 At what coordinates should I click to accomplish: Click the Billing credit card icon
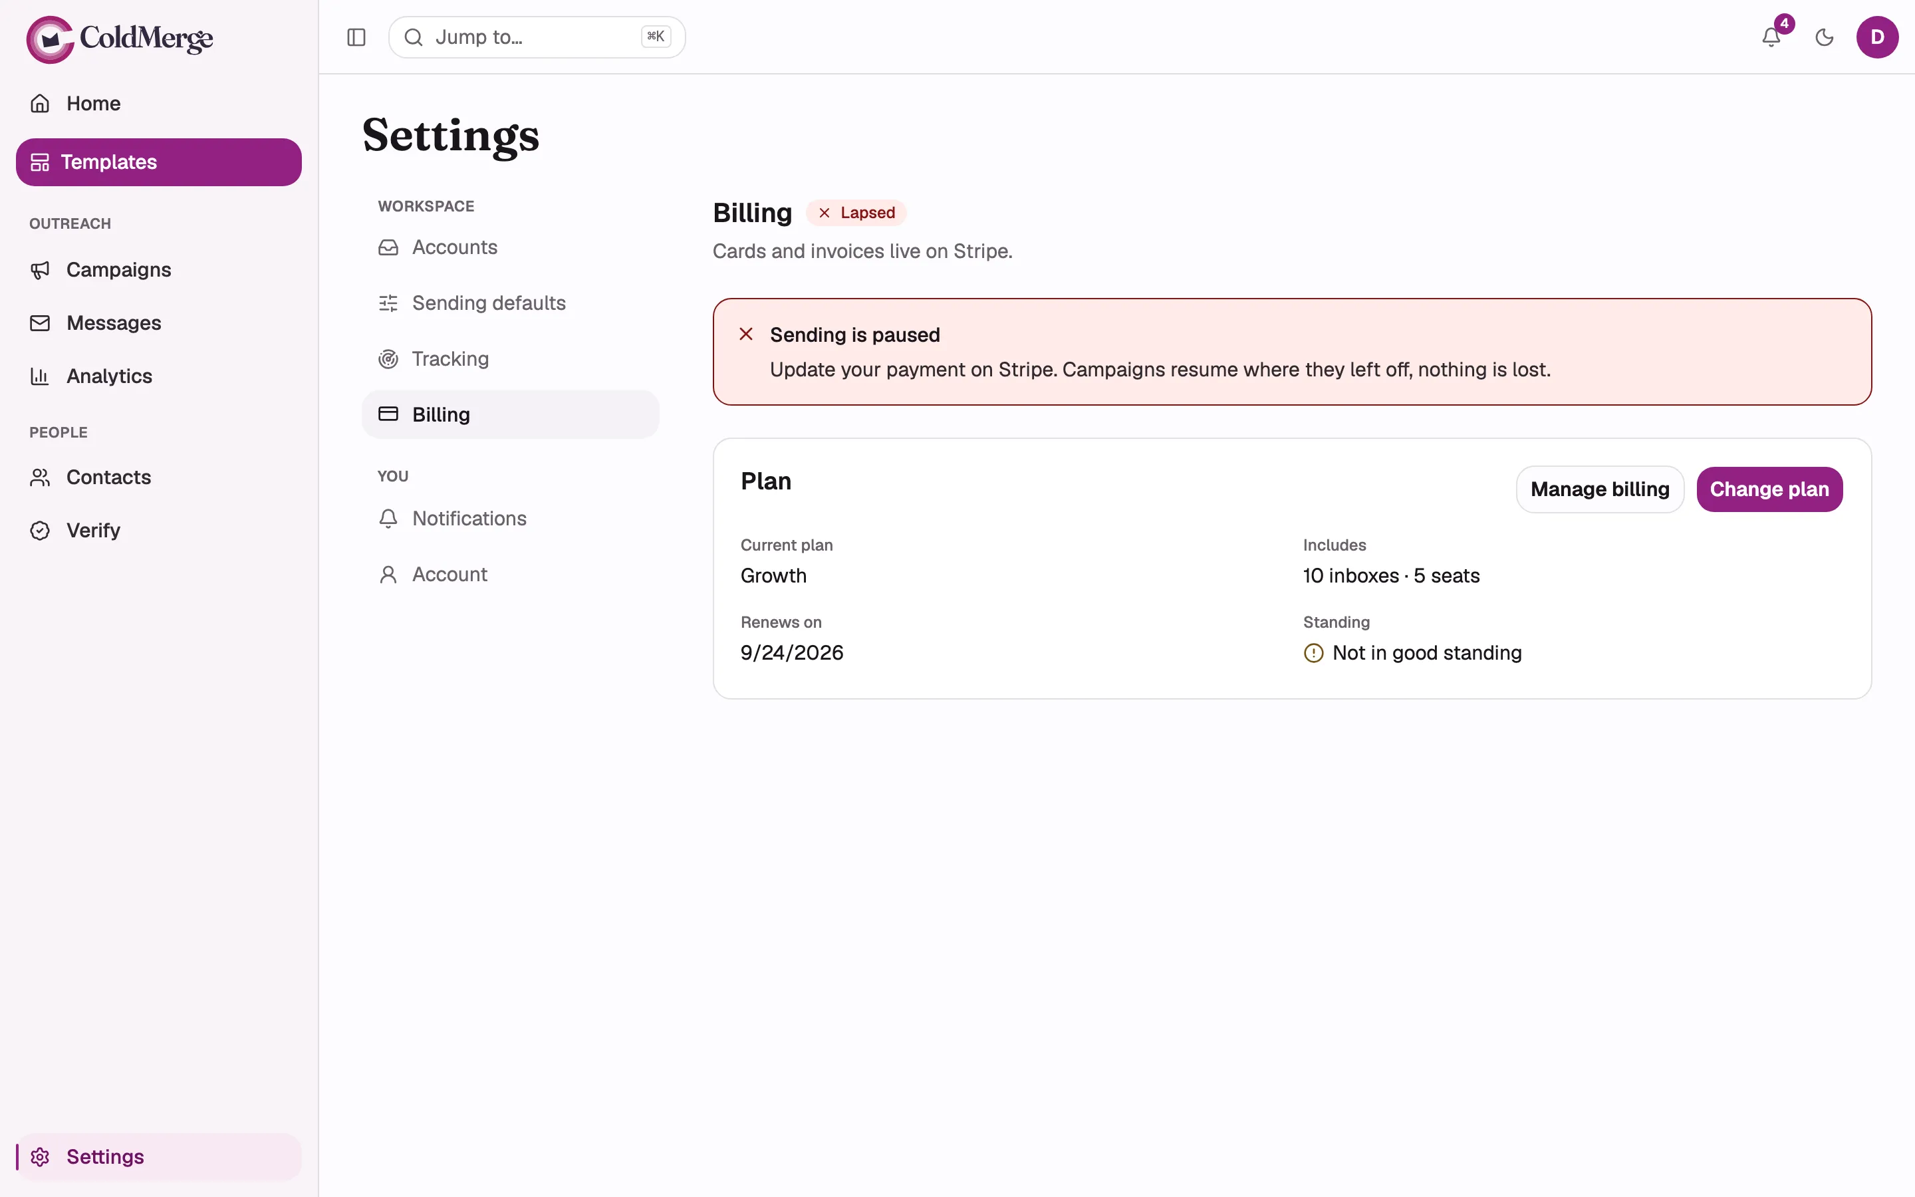click(x=388, y=414)
